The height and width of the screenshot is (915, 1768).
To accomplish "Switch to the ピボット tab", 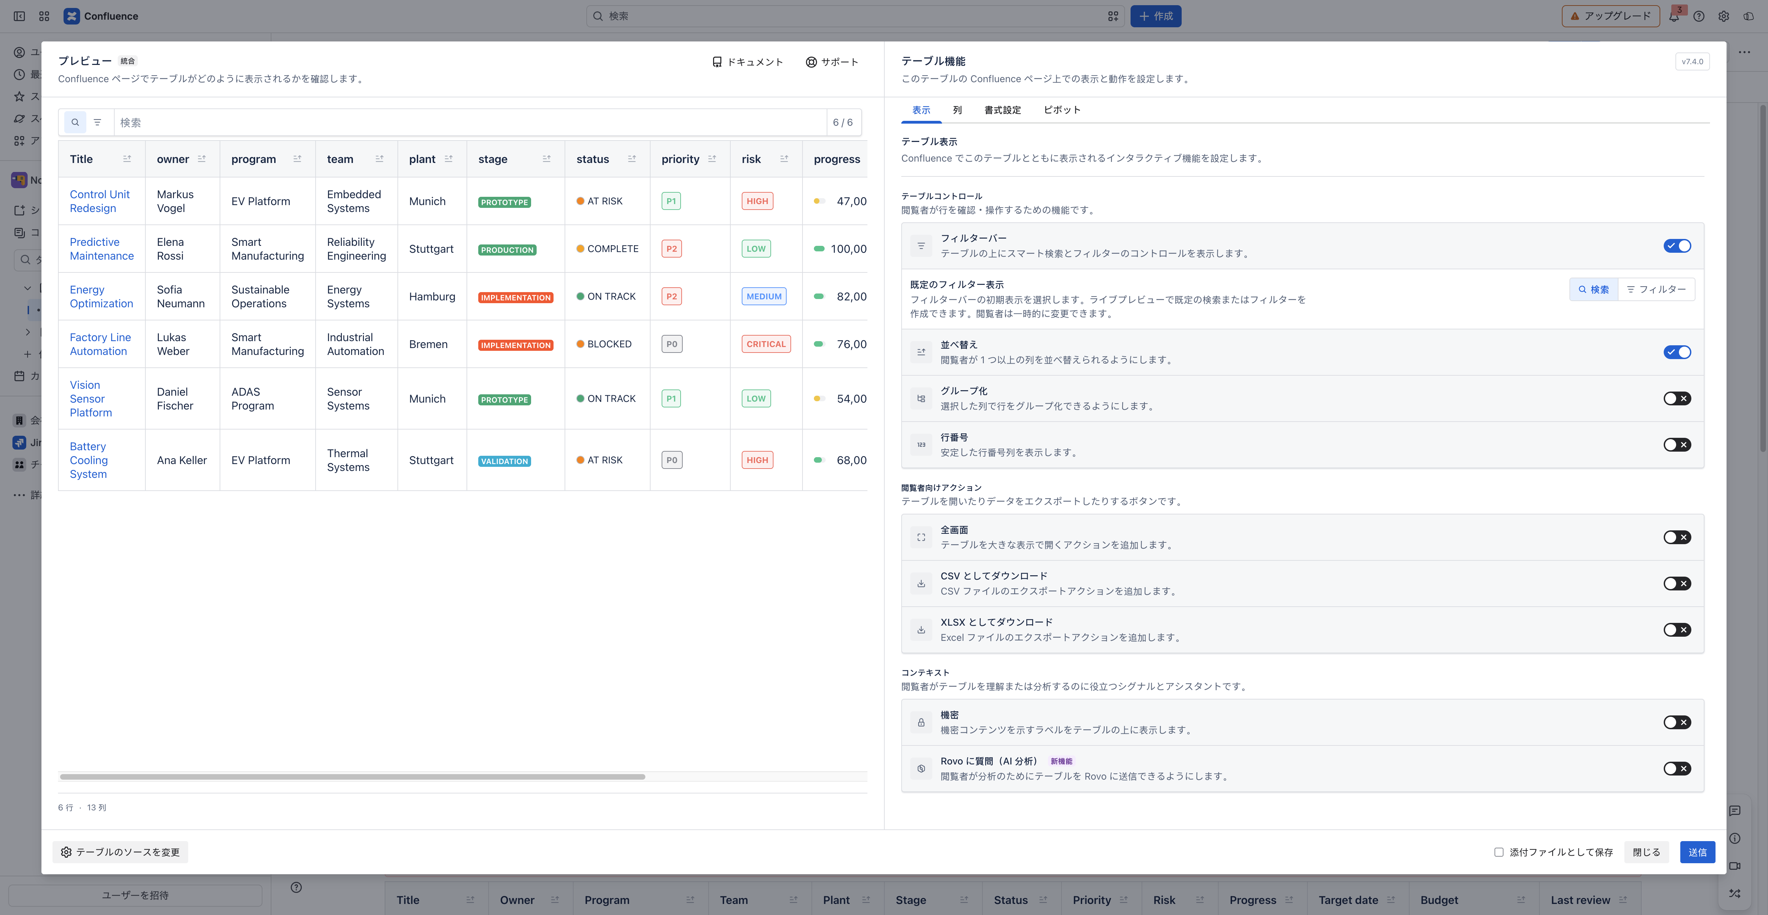I will [1062, 110].
